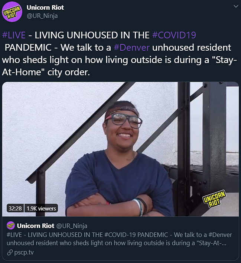The width and height of the screenshot is (241, 263).
Task: Open the @UR_Ninja handle in header
Action: pyautogui.click(x=42, y=16)
